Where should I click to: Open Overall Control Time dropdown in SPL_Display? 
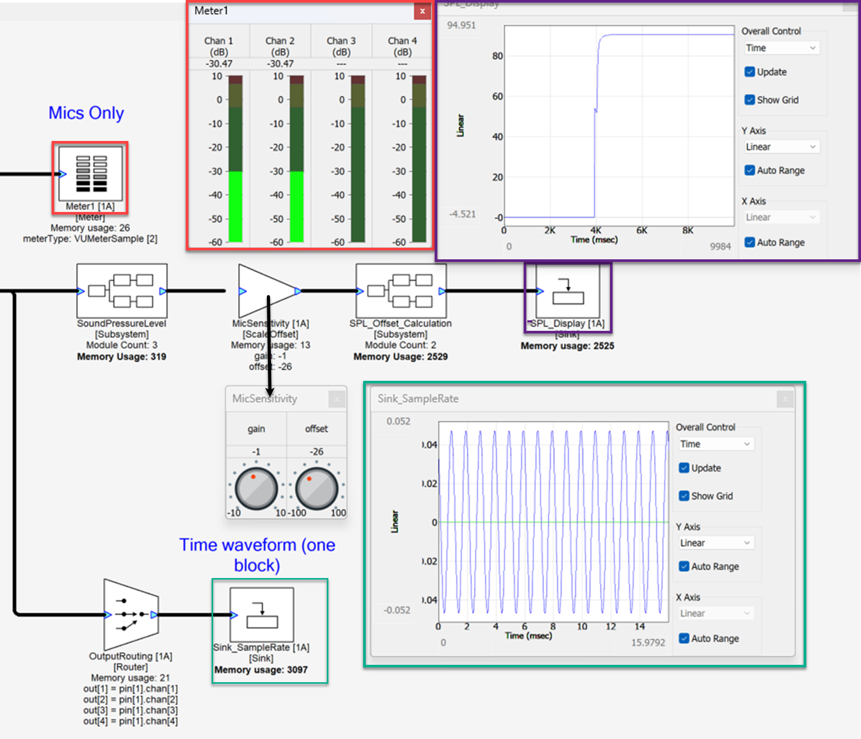781,48
